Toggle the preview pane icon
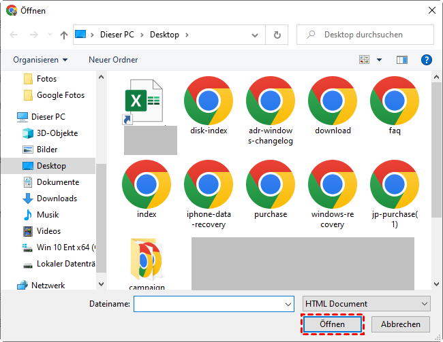443x342 pixels. [401, 60]
